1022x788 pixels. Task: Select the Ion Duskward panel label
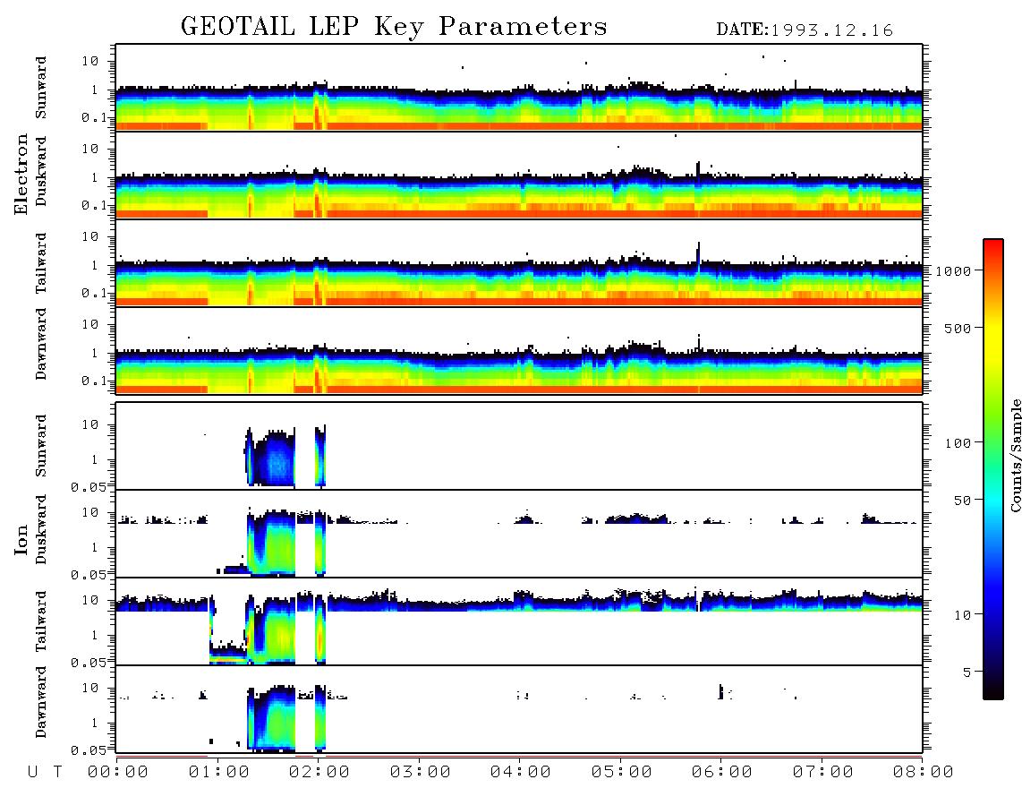[x=41, y=529]
